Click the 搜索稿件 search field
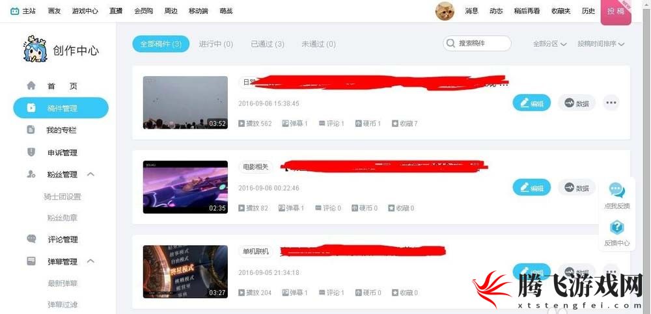This screenshot has width=651, height=314. click(477, 44)
